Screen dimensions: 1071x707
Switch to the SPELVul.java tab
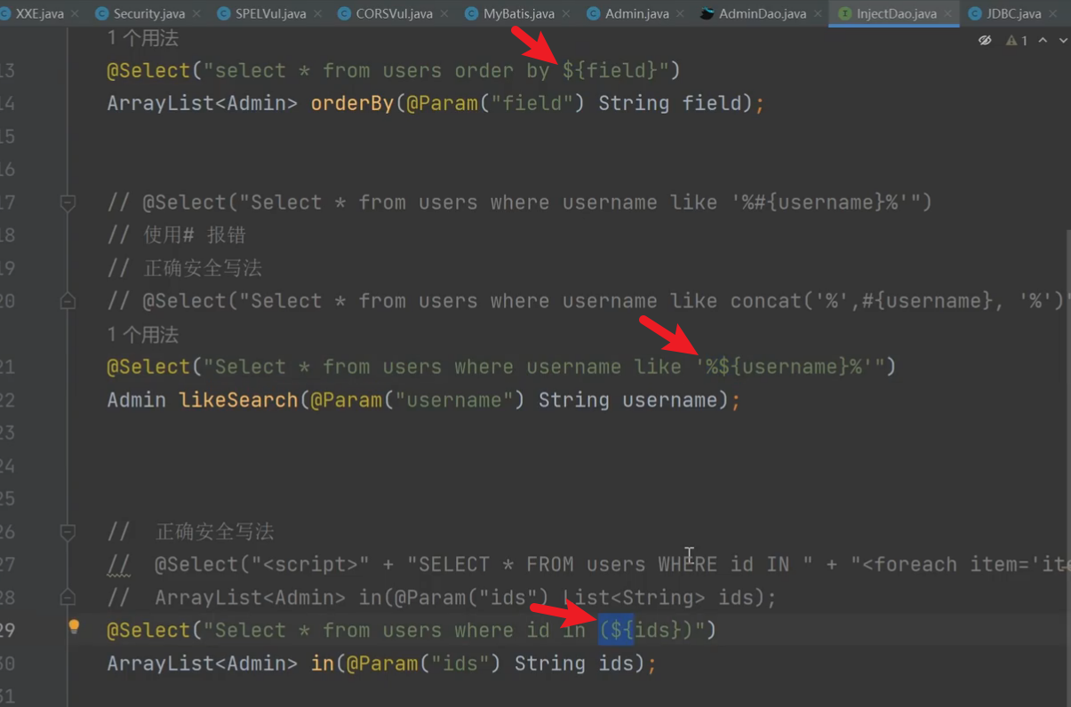[x=270, y=14]
